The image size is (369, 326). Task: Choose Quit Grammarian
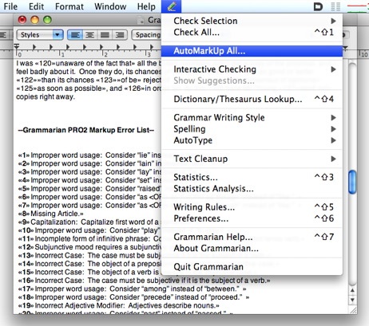252,267
